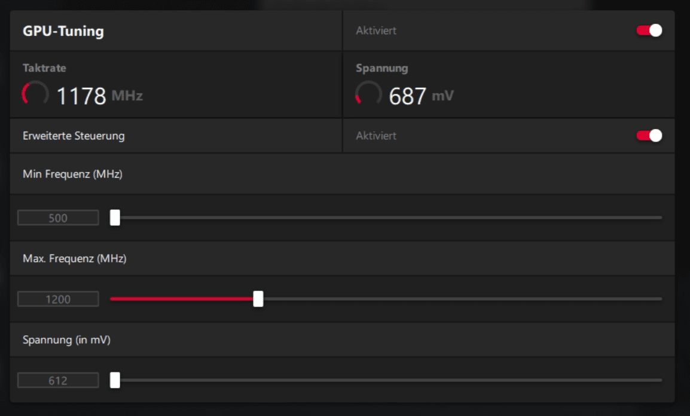
Task: Click the Taktrate circular gauge icon
Action: (35, 94)
